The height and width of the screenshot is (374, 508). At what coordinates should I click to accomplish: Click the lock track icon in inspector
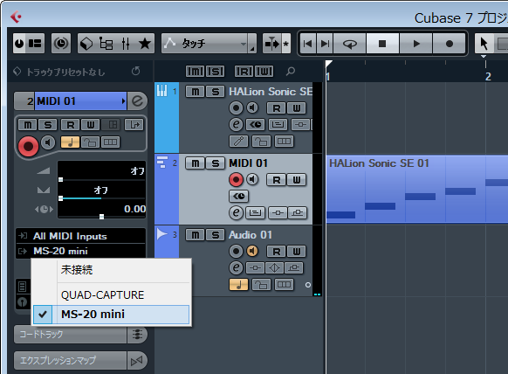point(91,142)
